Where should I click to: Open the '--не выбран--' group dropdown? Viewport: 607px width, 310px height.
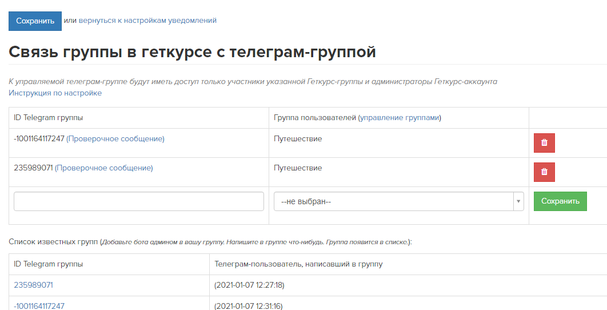pos(399,201)
